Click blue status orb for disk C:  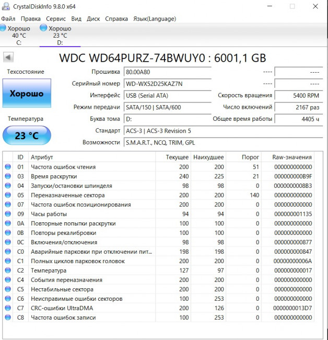(3, 28)
